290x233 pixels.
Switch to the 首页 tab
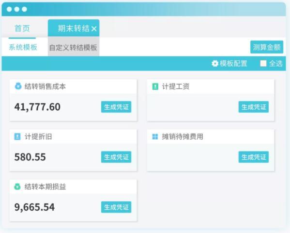(22, 28)
